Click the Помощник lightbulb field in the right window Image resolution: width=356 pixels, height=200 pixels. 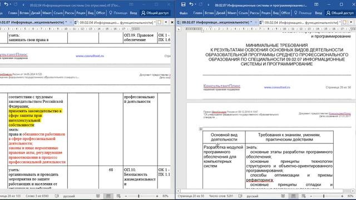[x=303, y=13]
